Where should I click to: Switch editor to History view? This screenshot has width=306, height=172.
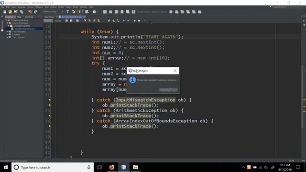tap(57, 21)
